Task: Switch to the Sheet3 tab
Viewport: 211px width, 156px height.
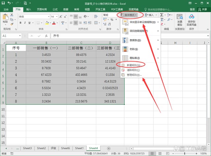Action: (27, 148)
